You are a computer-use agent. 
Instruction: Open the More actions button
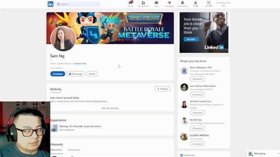(92, 74)
